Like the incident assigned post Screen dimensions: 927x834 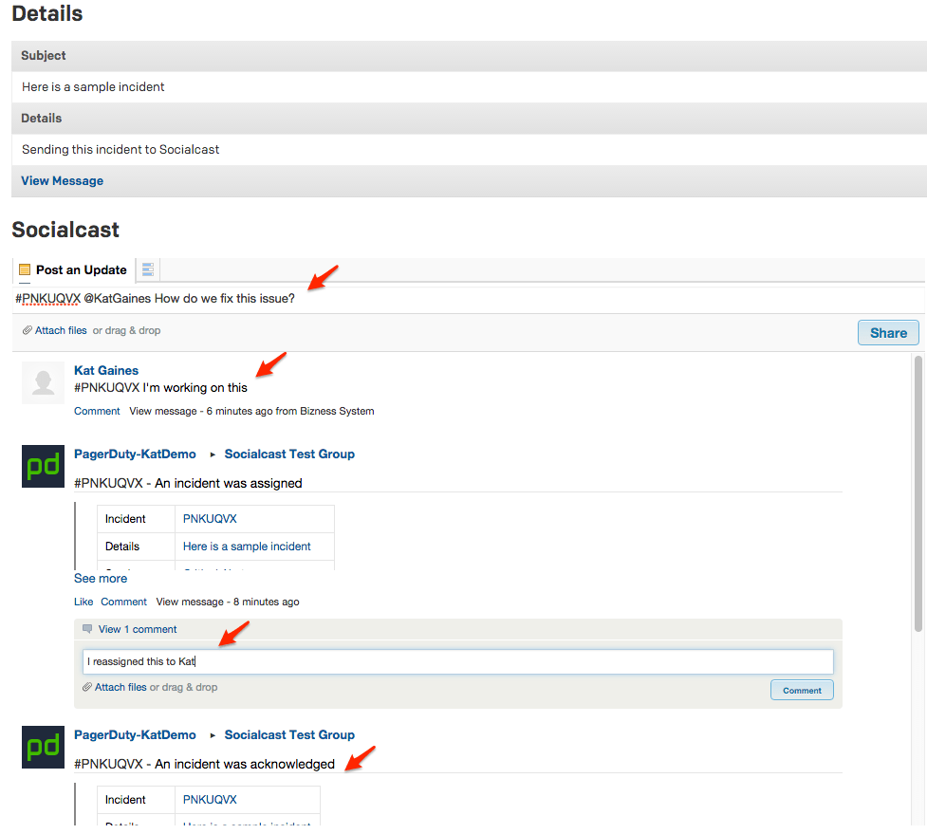(83, 602)
